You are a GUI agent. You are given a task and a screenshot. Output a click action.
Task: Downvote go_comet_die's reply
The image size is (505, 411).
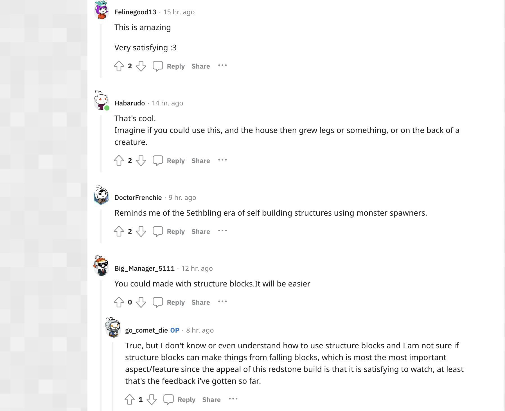(x=152, y=399)
